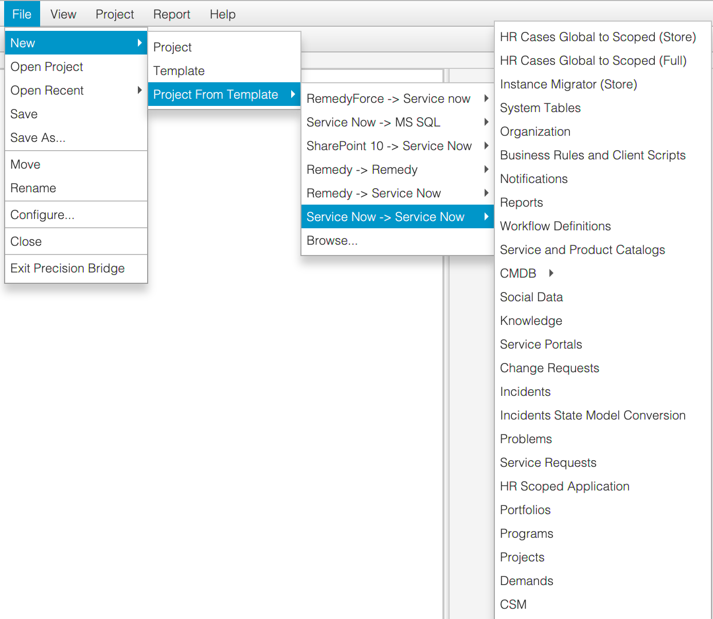Expand the Open Recent submenu
Viewport: 713px width, 619px height.
(x=76, y=90)
